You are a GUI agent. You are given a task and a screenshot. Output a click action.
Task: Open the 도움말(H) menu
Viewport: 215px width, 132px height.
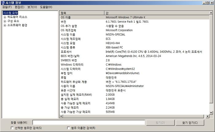coord(46,7)
